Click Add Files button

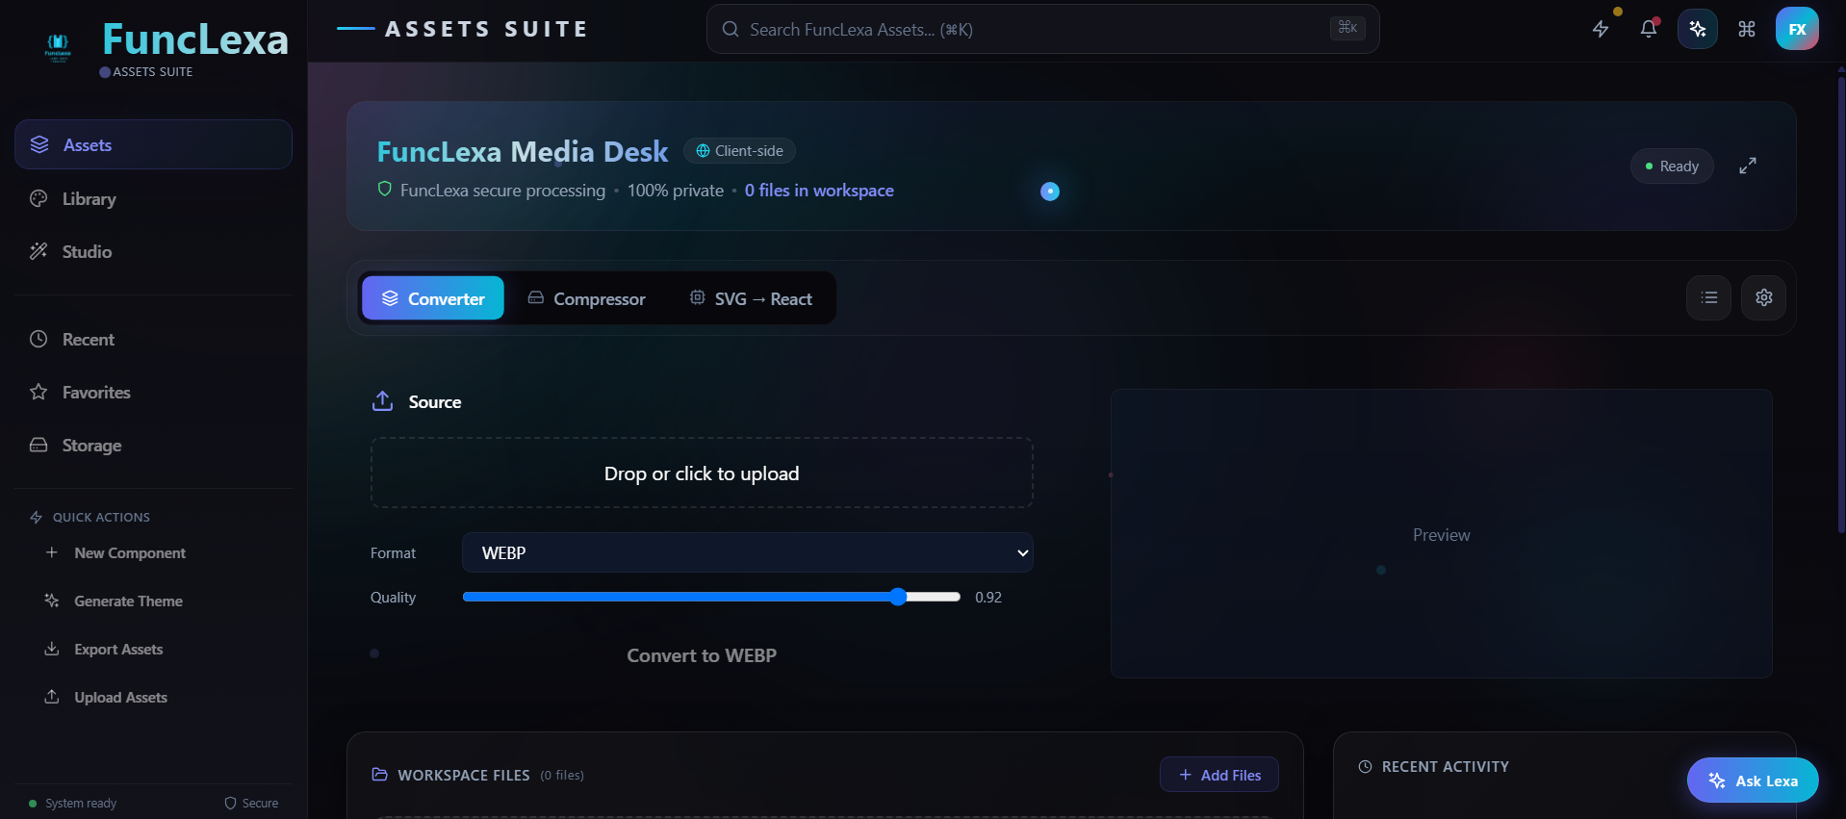[x=1219, y=775]
